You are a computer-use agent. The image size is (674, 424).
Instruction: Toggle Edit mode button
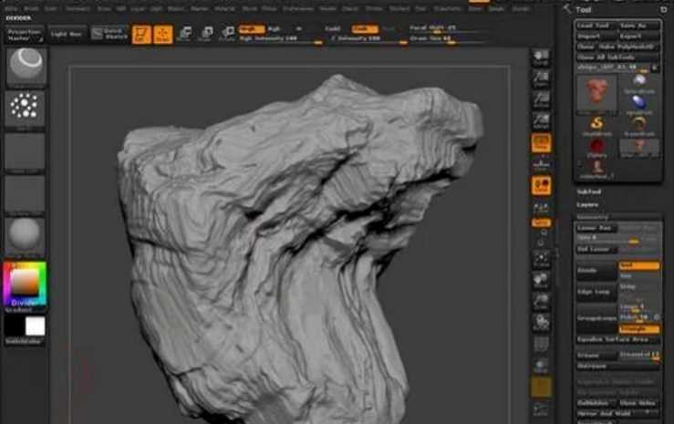tap(142, 35)
